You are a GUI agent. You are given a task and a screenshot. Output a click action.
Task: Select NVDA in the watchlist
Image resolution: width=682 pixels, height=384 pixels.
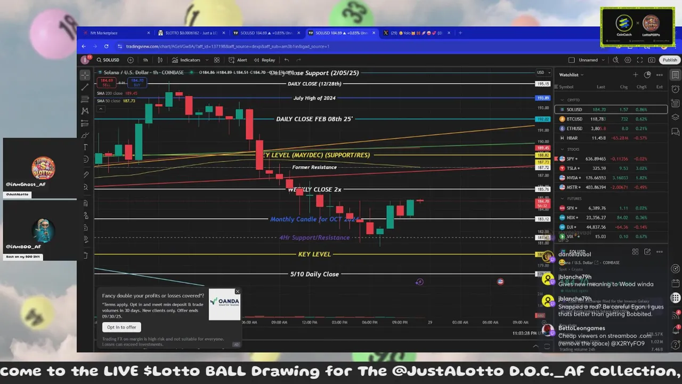click(x=611, y=178)
